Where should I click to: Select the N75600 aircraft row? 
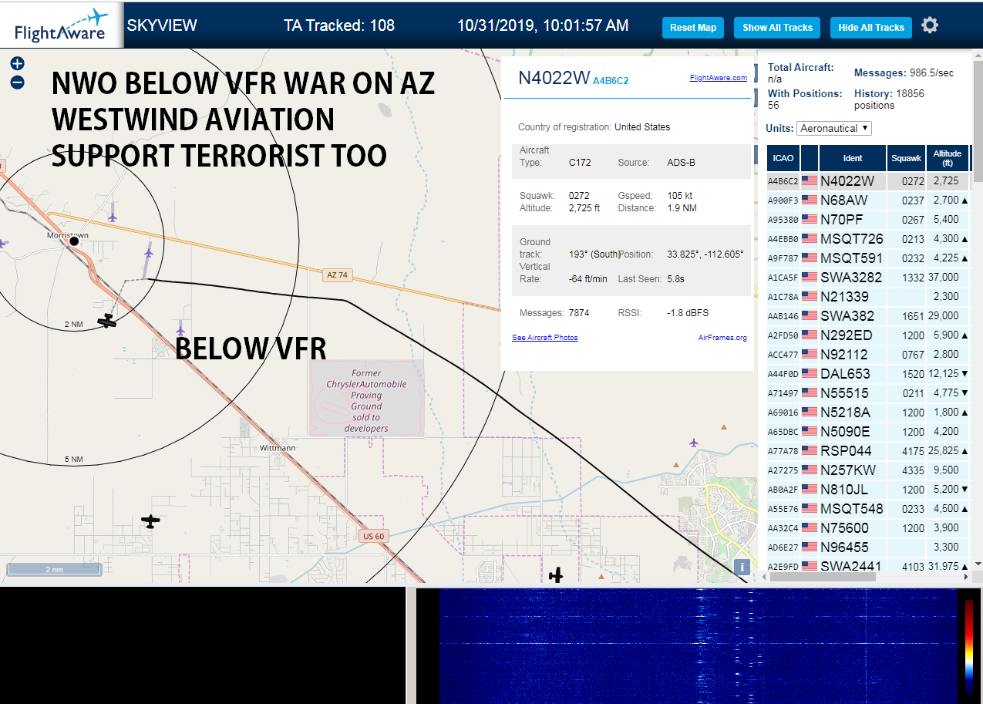[869, 528]
